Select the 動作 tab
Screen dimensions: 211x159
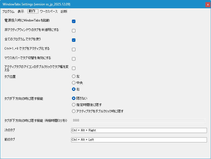tap(33, 11)
